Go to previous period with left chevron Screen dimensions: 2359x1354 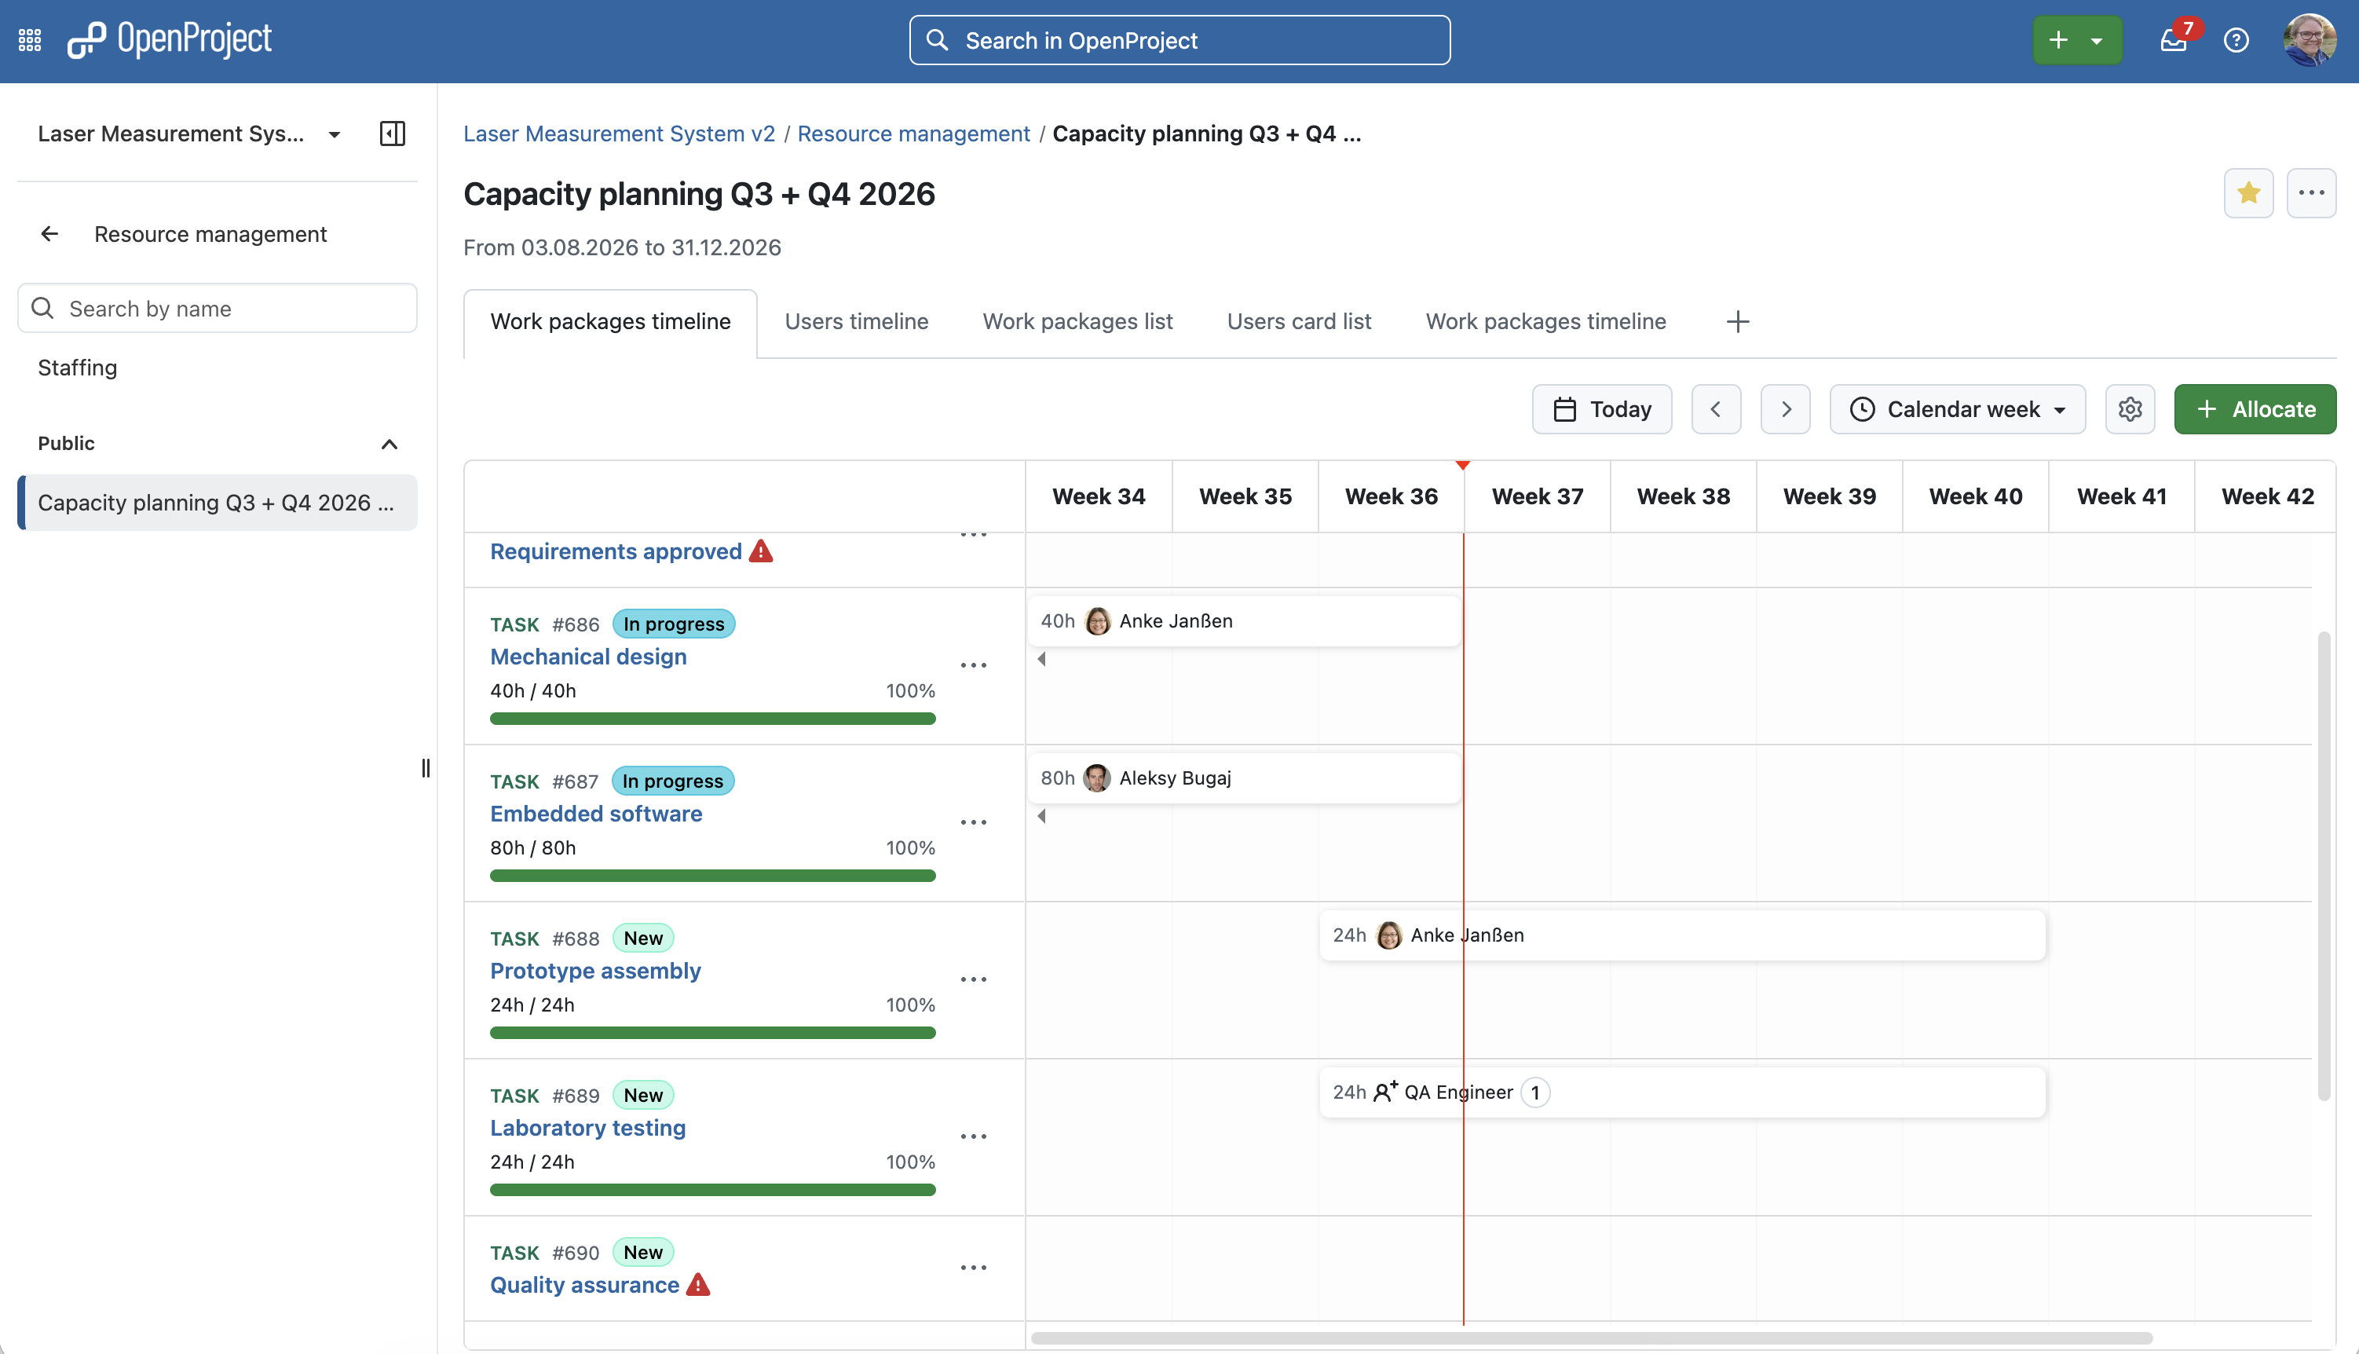point(1716,409)
